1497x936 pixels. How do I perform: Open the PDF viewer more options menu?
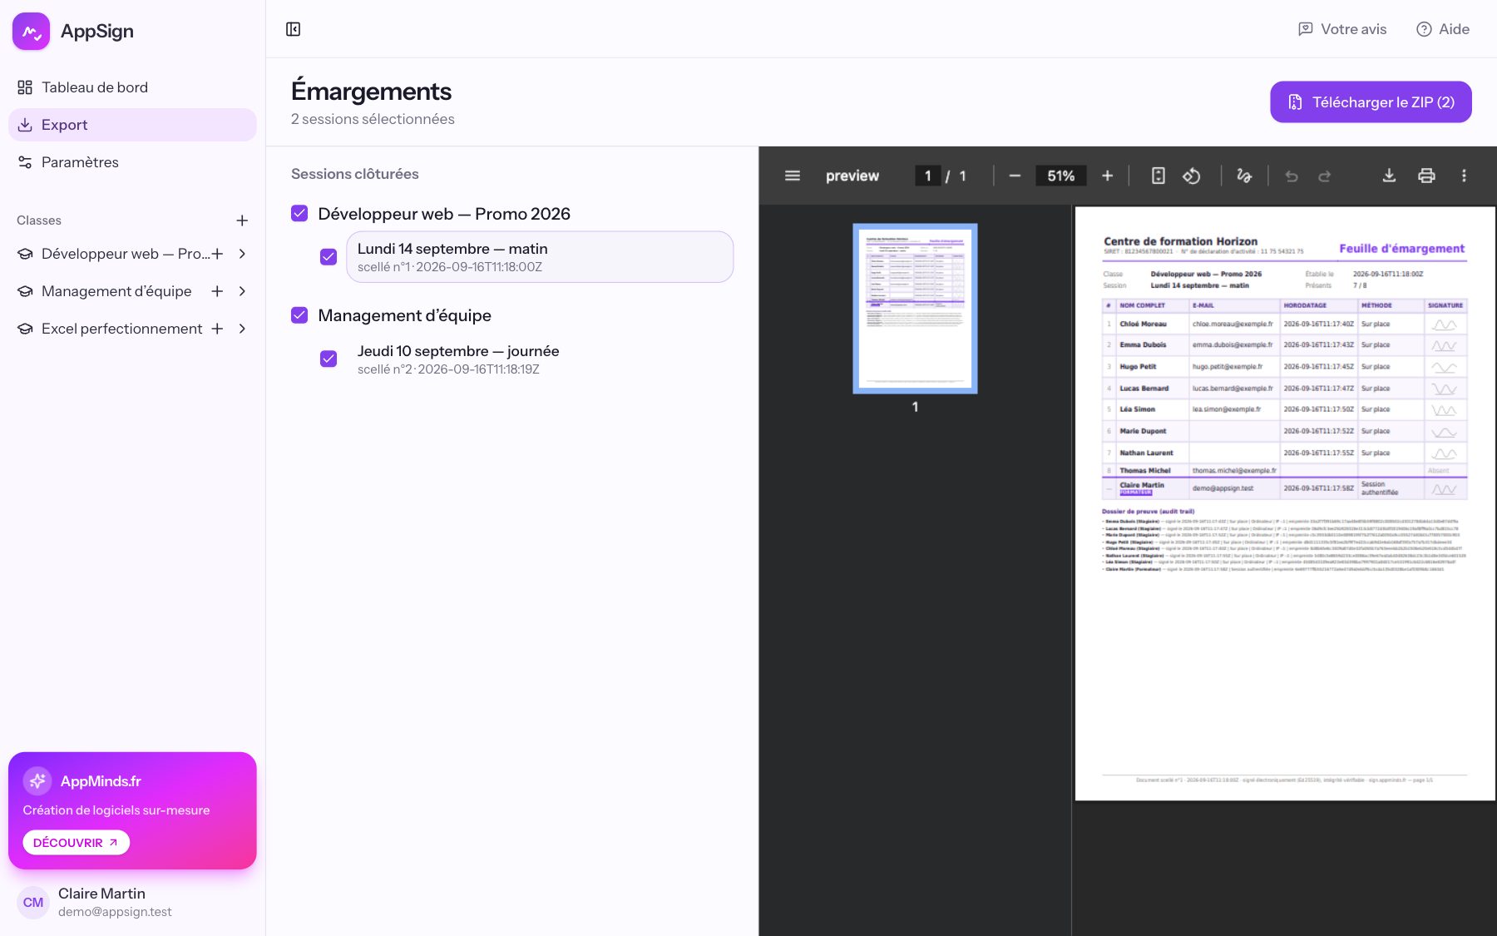[x=1464, y=176]
